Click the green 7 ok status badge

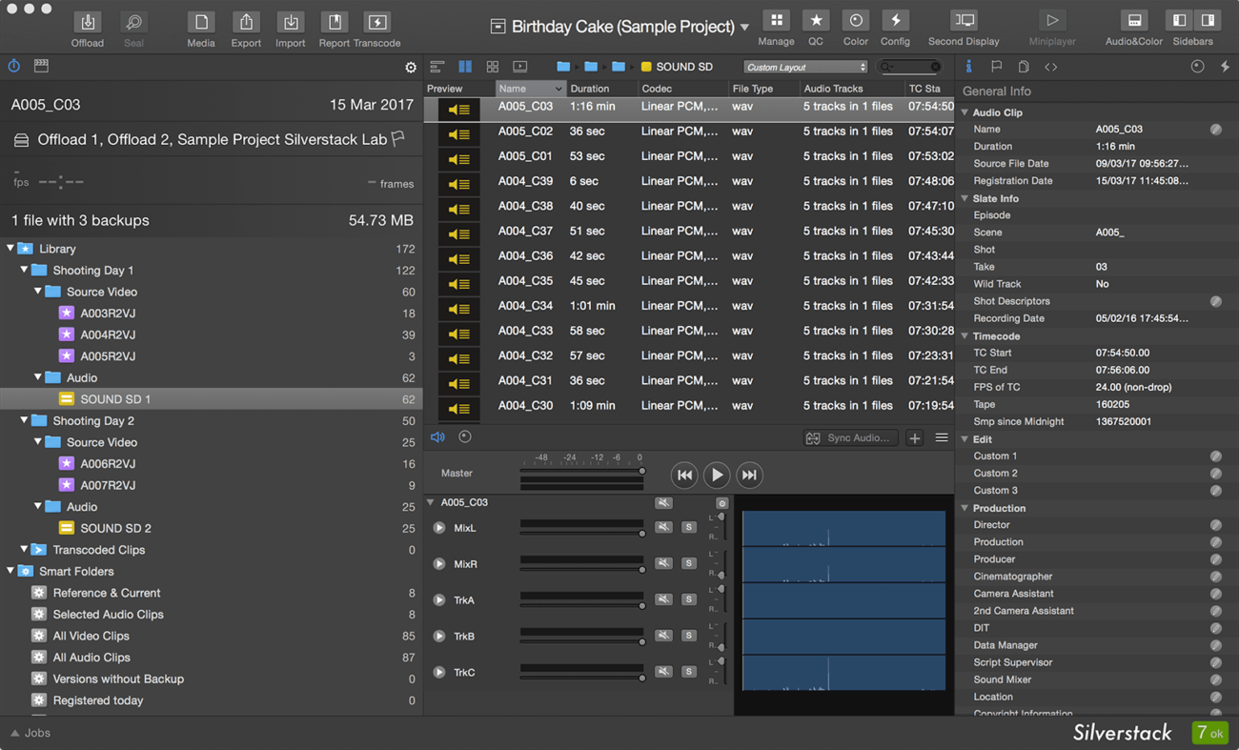1210,732
